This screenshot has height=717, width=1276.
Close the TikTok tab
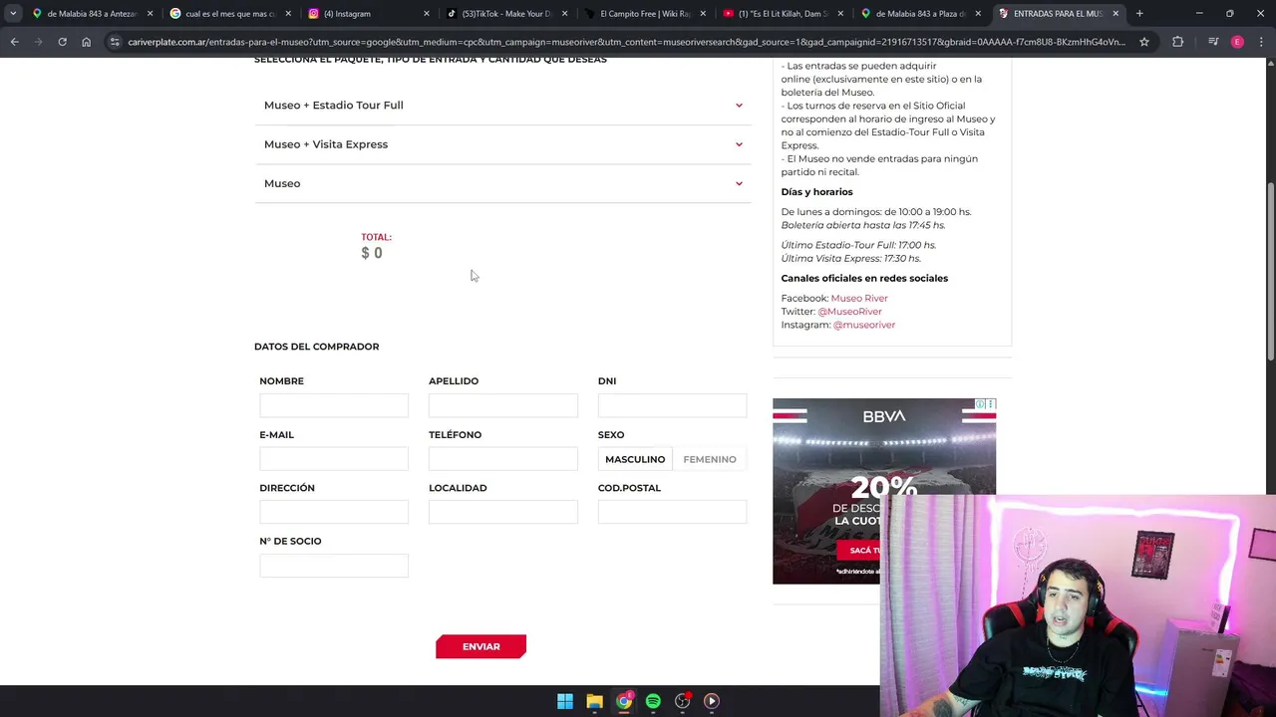[564, 14]
